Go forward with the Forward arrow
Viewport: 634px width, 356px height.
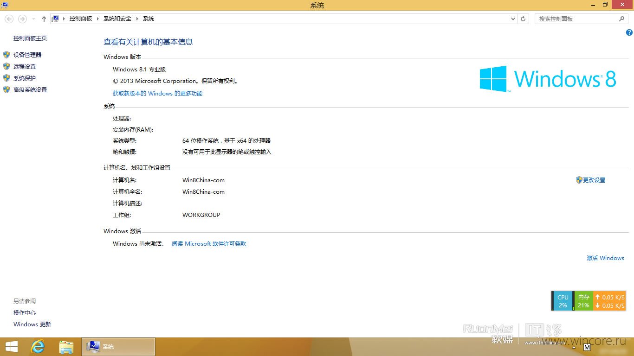22,19
